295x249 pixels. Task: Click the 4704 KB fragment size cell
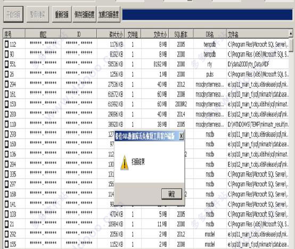point(111,214)
